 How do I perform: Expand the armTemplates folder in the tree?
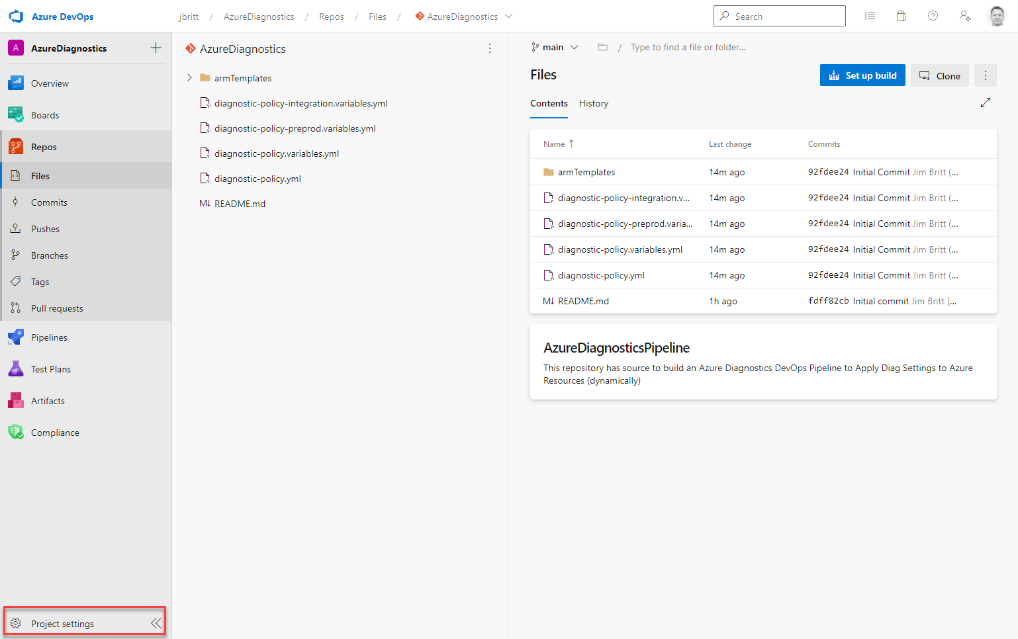[189, 77]
